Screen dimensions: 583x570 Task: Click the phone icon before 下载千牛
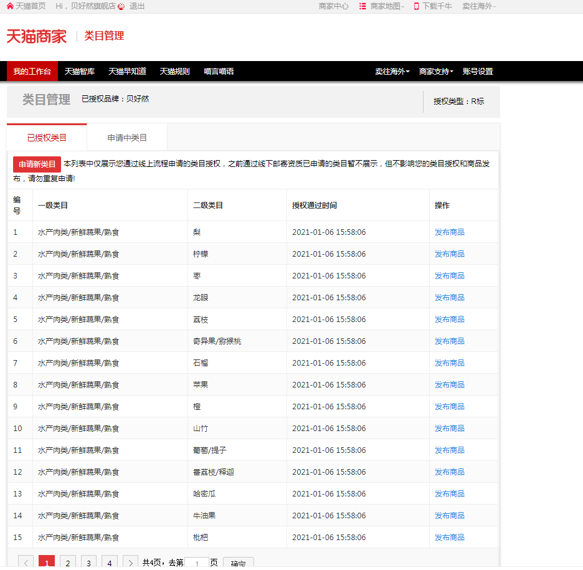pyautogui.click(x=417, y=6)
